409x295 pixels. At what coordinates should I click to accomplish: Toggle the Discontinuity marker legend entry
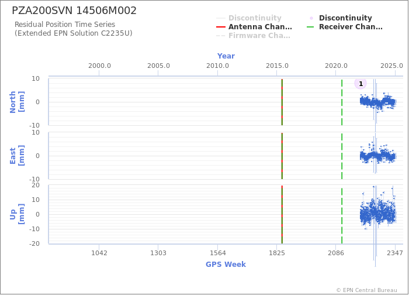(x=341, y=18)
